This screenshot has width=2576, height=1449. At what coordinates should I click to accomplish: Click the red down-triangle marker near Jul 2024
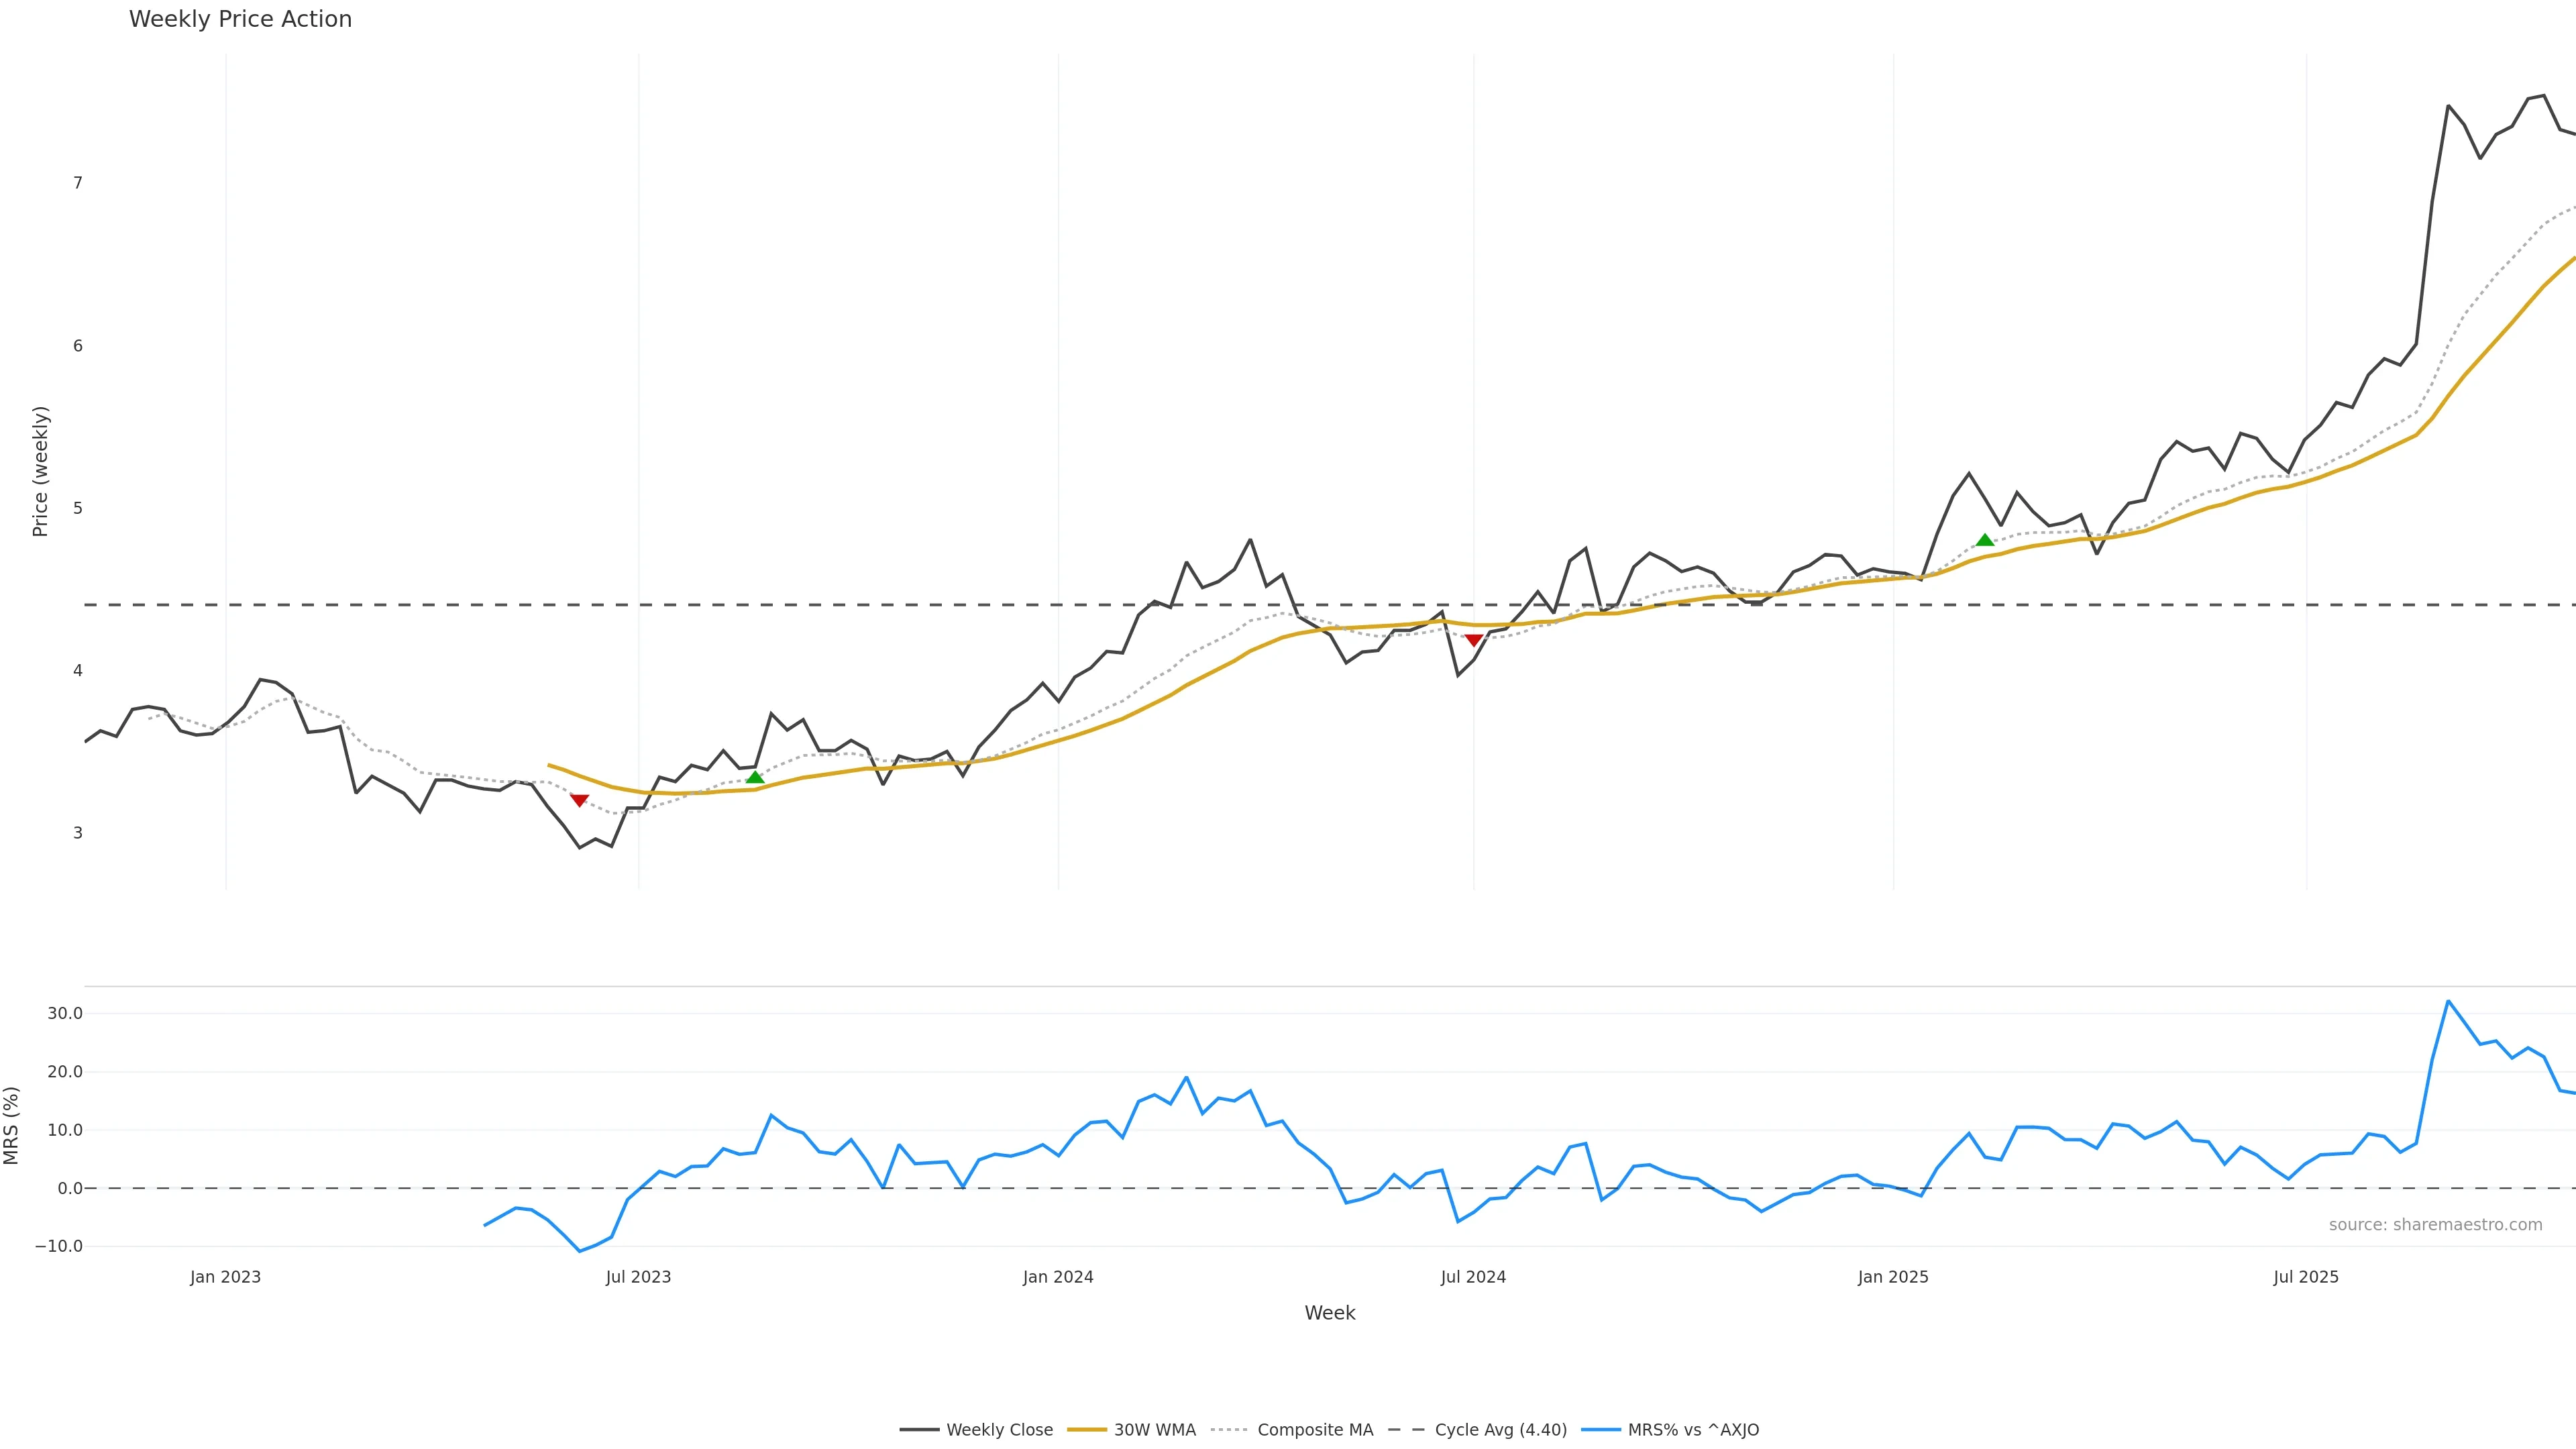(x=1473, y=640)
